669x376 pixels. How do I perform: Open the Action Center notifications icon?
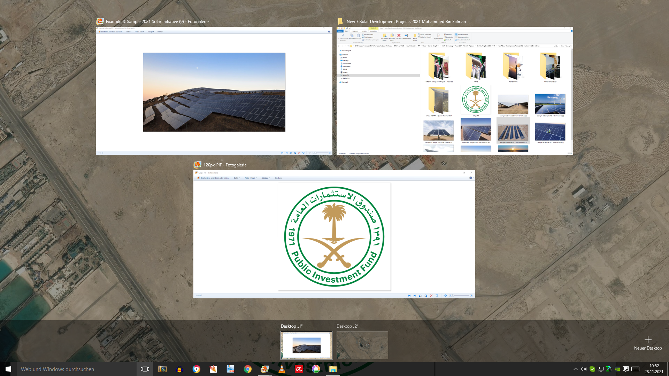pyautogui.click(x=626, y=369)
